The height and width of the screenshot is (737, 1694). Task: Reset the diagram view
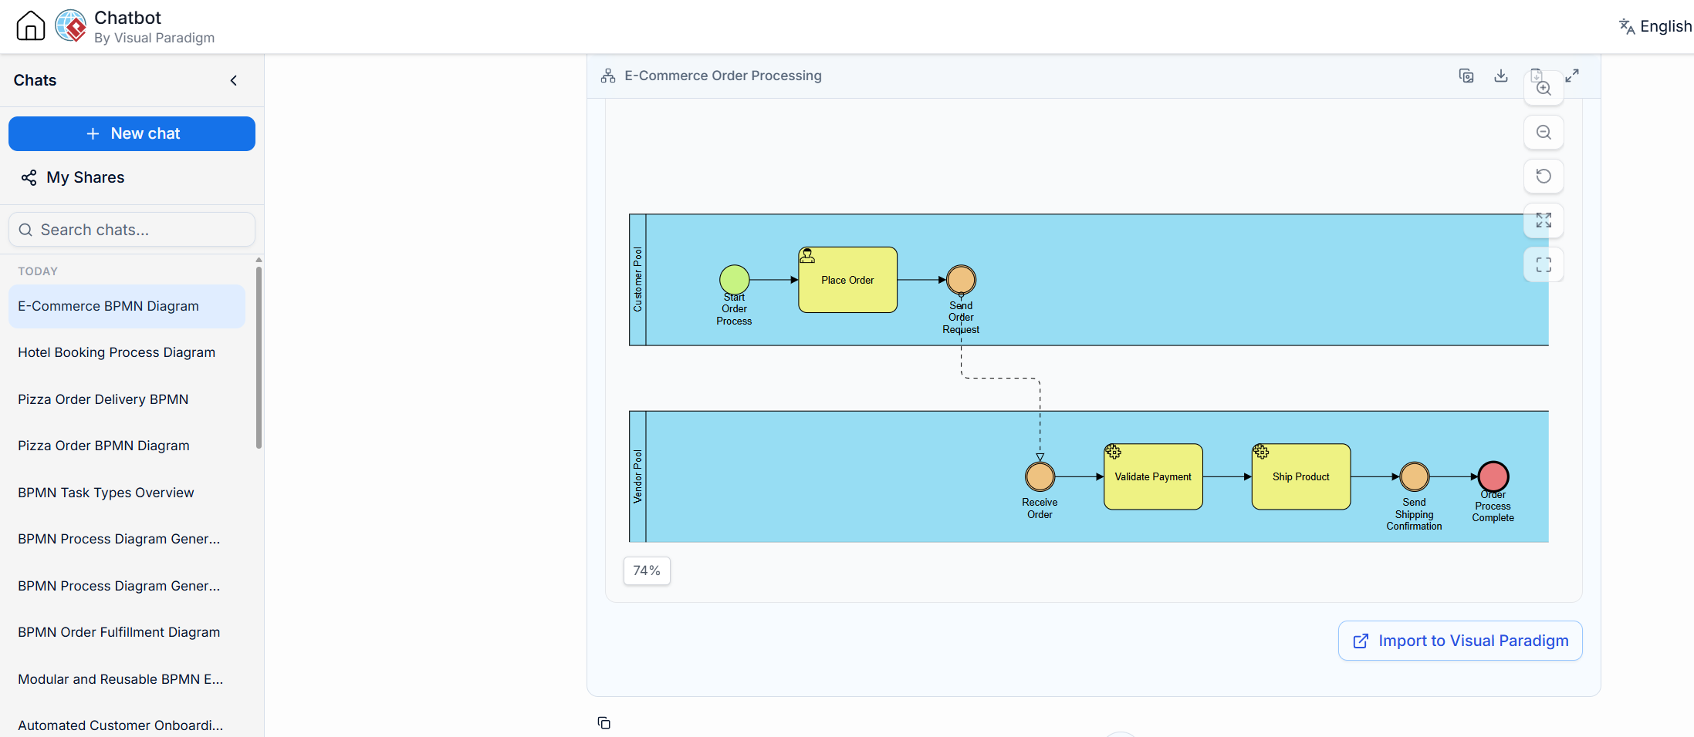[x=1544, y=177]
